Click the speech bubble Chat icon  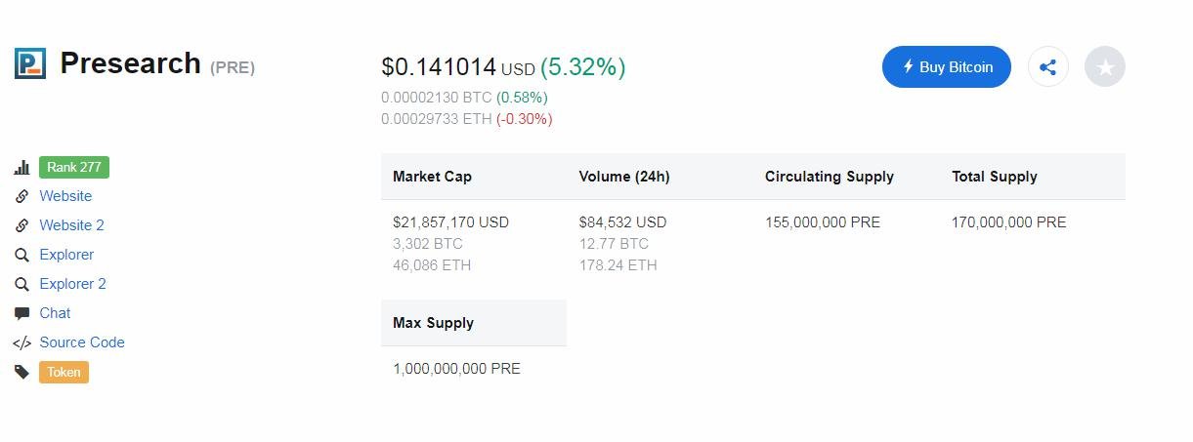click(x=21, y=313)
